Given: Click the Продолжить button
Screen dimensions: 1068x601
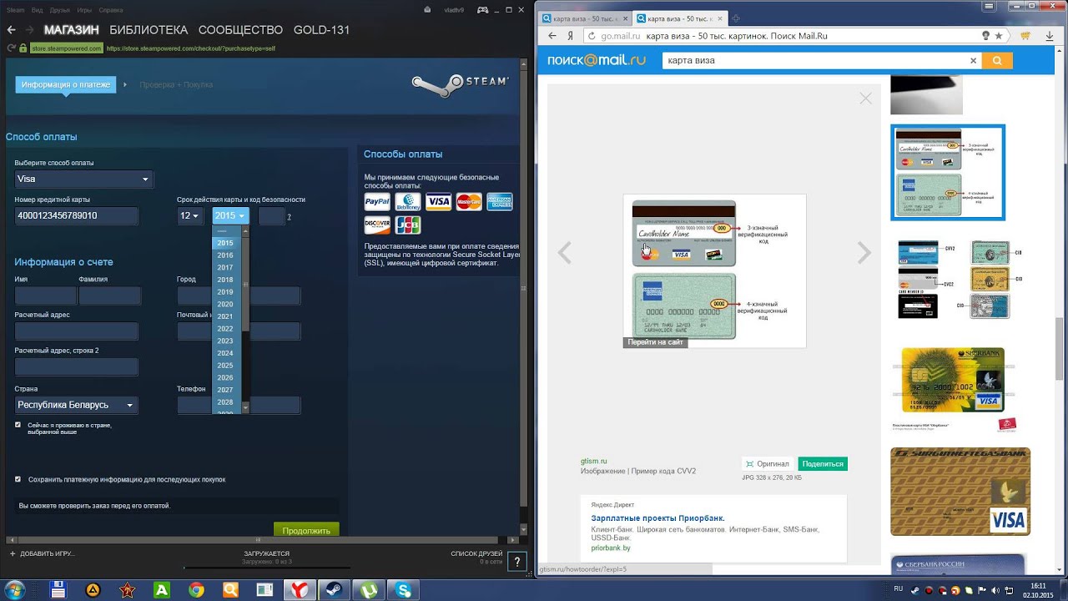Looking at the screenshot, I should click(306, 530).
